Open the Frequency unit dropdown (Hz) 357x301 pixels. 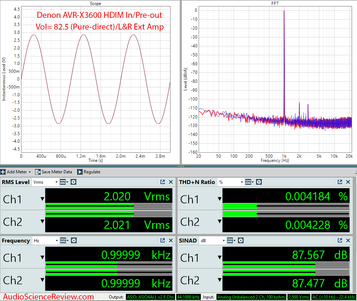[x=46, y=241]
